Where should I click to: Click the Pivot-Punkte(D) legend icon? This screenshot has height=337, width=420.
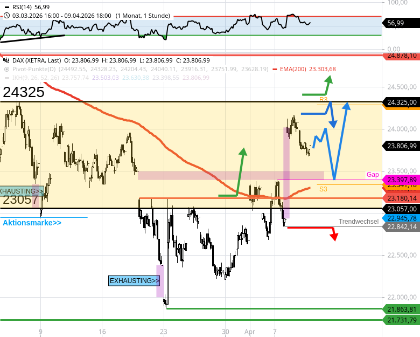(6, 69)
